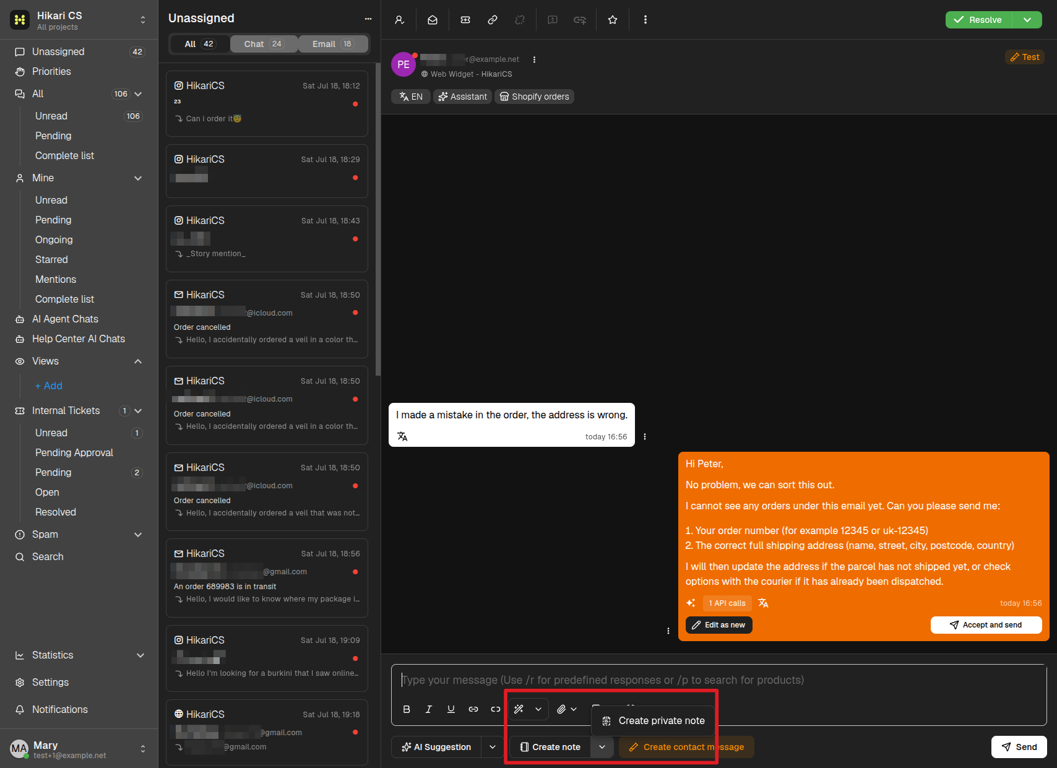The image size is (1057, 768).
Task: Click the Bold formatting icon
Action: click(407, 709)
